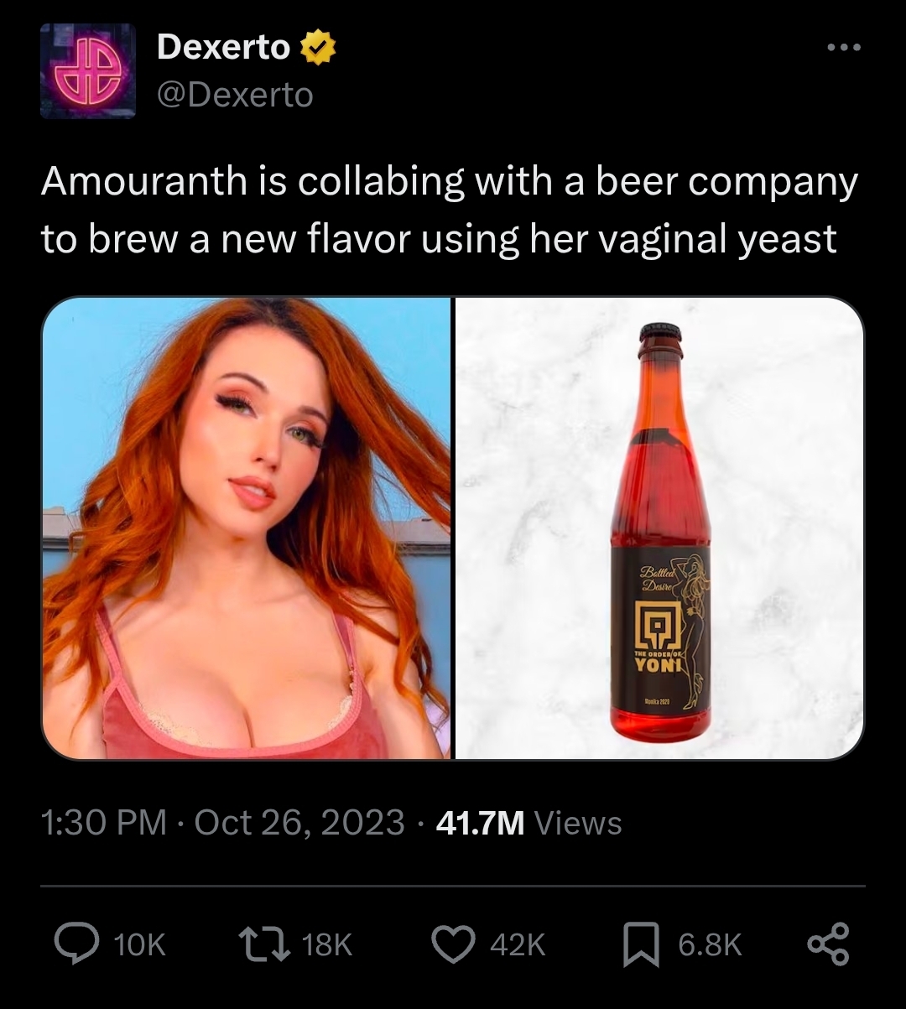Screen dimensions: 906x1009
Task: Click the tweet text about the beer collab
Action: 449,211
